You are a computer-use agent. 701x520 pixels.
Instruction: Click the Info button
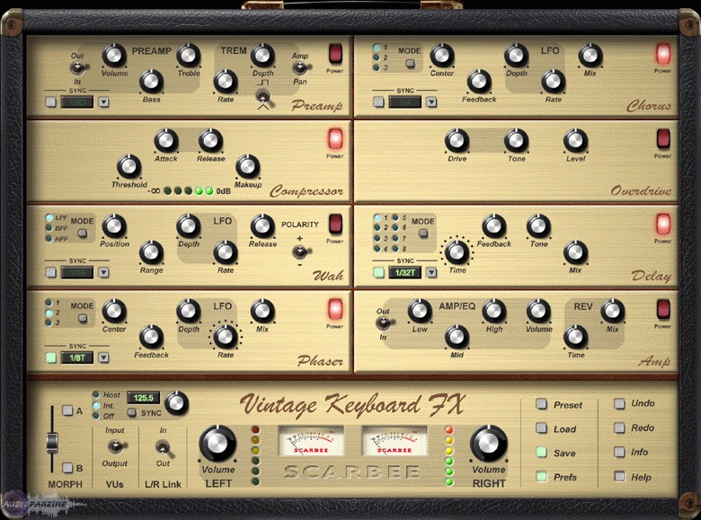(x=619, y=452)
